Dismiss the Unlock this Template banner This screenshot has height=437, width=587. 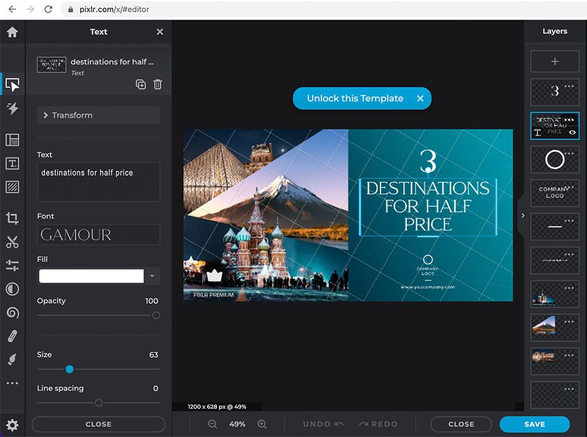420,99
